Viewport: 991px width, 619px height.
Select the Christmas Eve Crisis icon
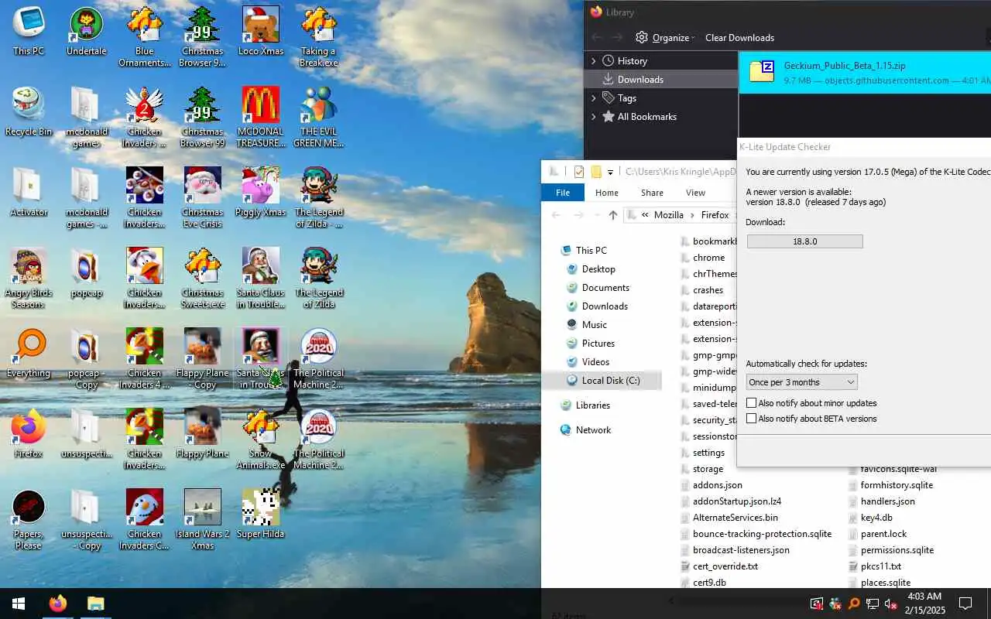[x=203, y=197]
